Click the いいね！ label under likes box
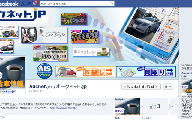This screenshot has height=120, width=192. click(147, 118)
